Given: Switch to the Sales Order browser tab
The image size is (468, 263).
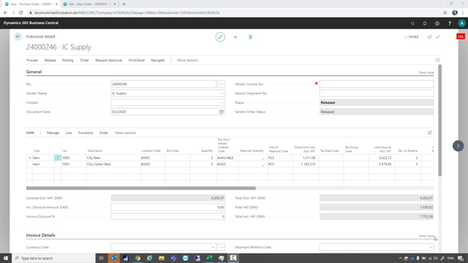Looking at the screenshot, I should tap(89, 4).
